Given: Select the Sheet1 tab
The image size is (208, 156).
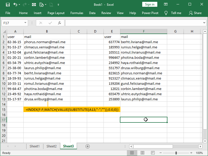Looking at the screenshot, I should (x=35, y=146).
